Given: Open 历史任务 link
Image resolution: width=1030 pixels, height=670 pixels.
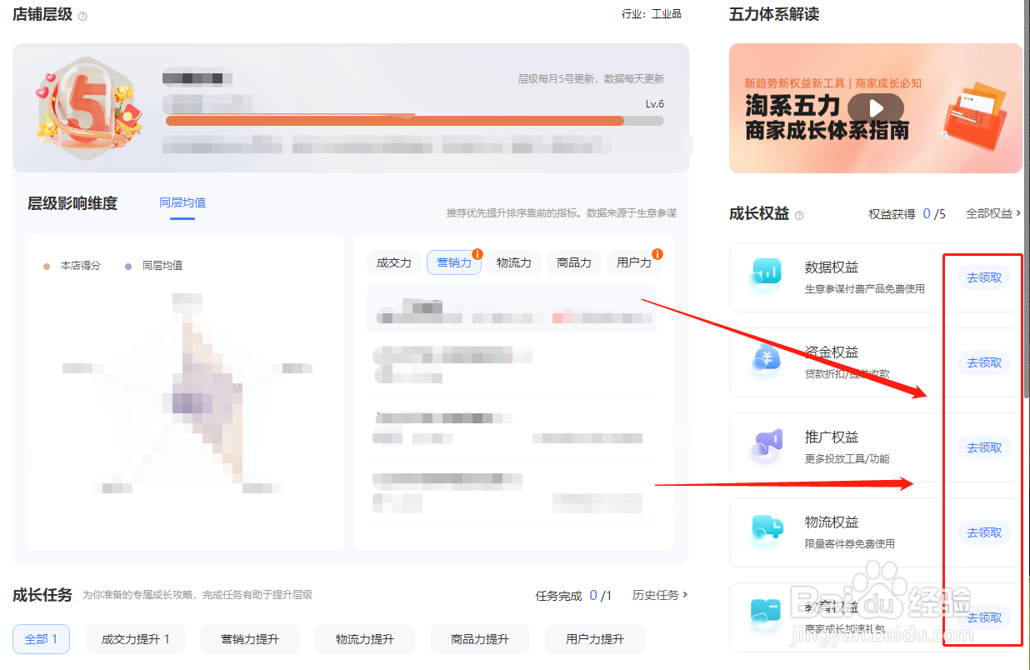Looking at the screenshot, I should click(x=660, y=595).
